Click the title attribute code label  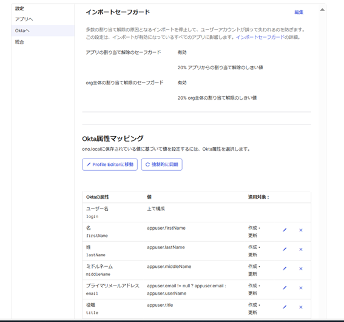click(92, 313)
